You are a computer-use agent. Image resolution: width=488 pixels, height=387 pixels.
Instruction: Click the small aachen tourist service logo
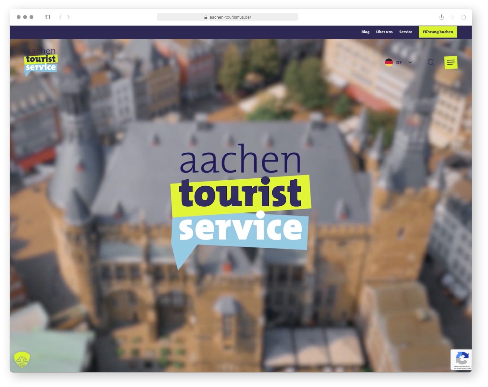click(x=41, y=62)
